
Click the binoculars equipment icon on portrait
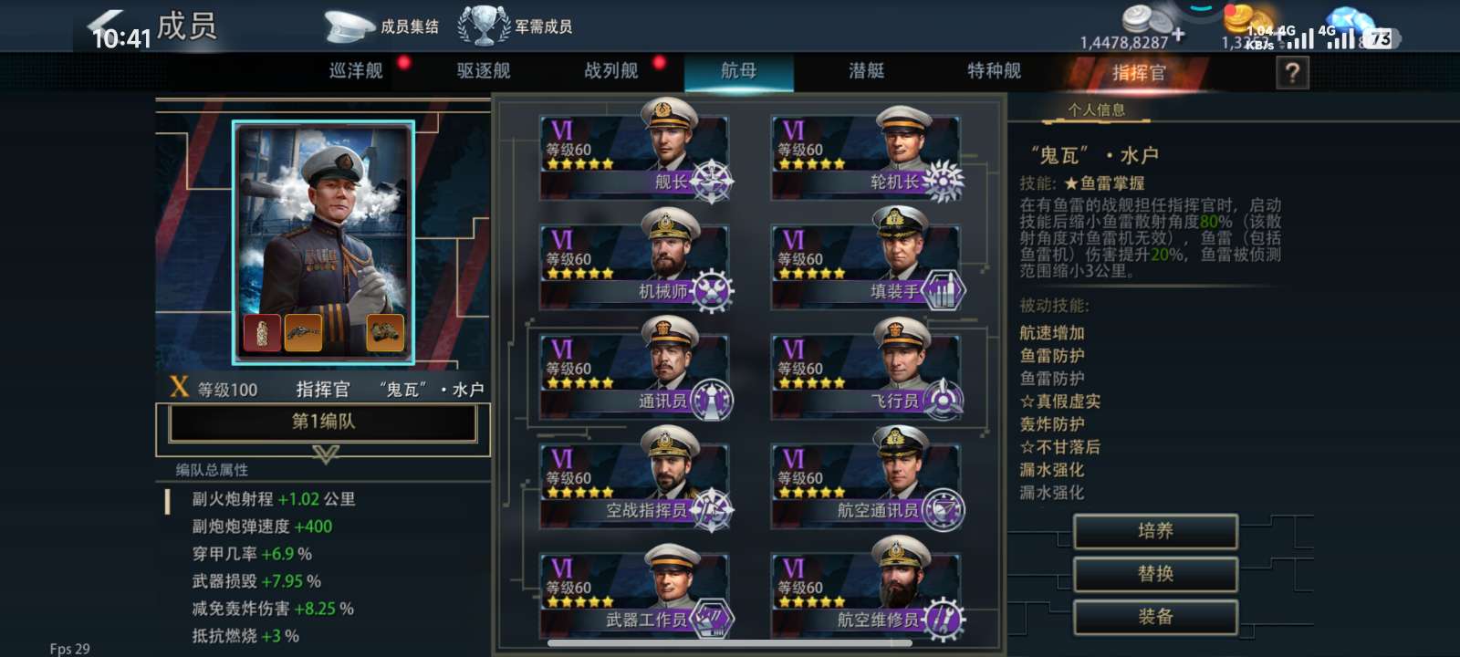point(385,333)
